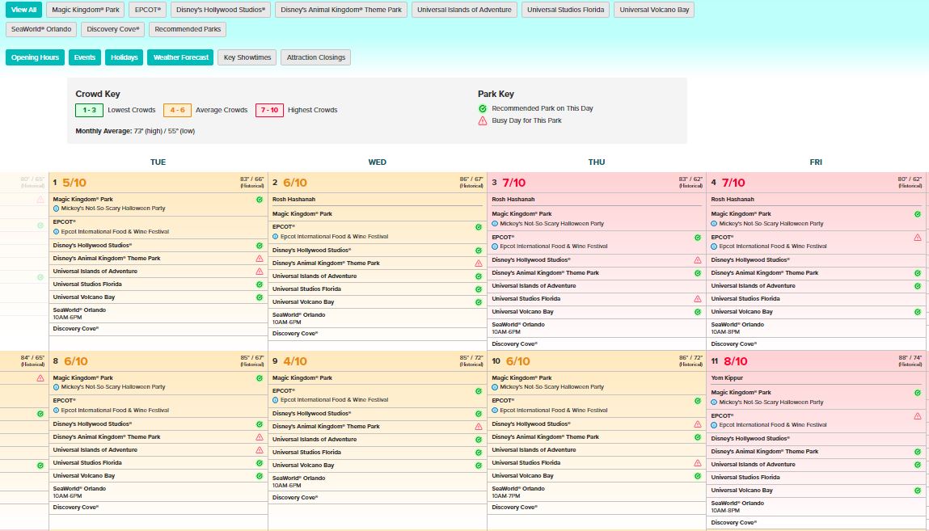Click recommended check for EPCOT on Thursday 10
This screenshot has height=531, width=929.
[698, 401]
